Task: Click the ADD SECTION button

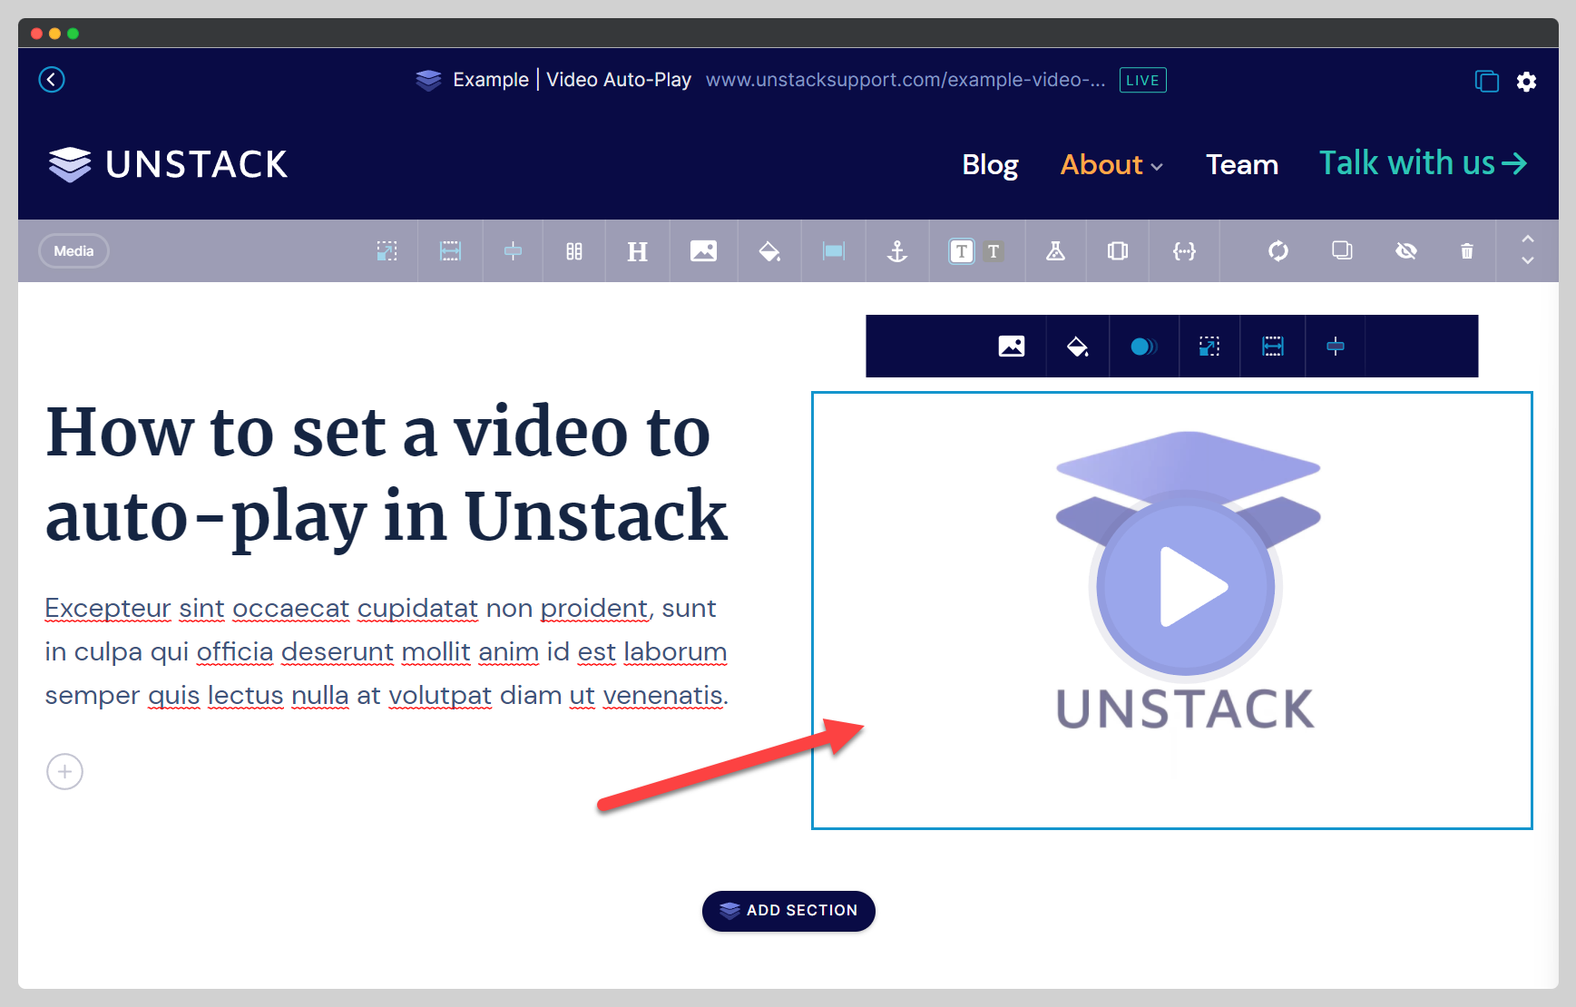Action: pyautogui.click(x=788, y=911)
